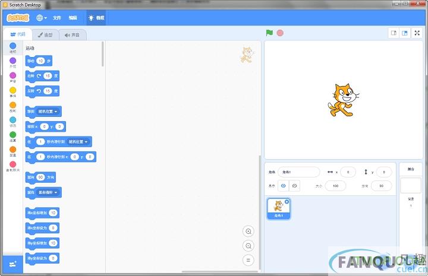
Task: Select the light blue Sensing category circle
Action: click(13, 120)
